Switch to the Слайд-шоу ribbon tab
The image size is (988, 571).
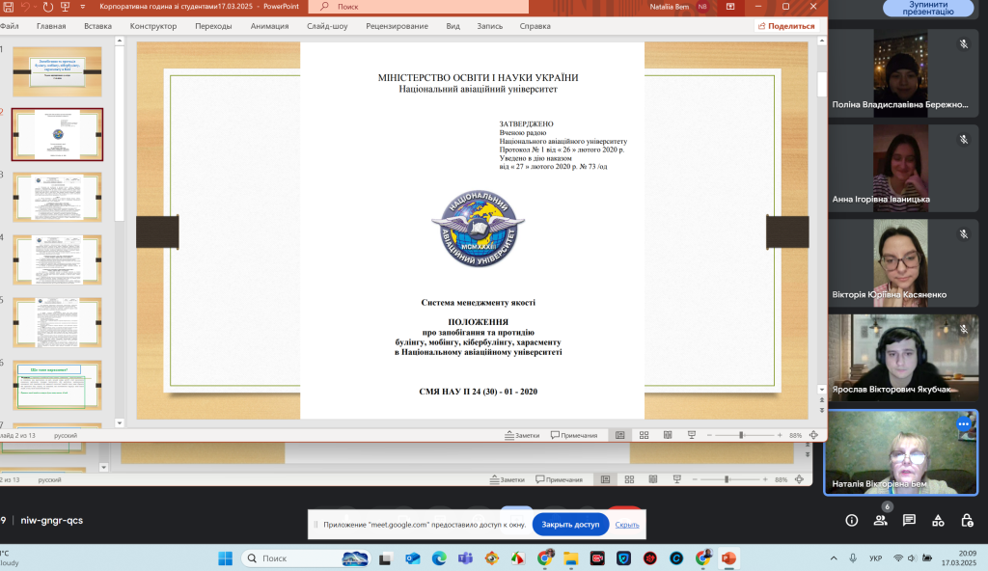327,26
